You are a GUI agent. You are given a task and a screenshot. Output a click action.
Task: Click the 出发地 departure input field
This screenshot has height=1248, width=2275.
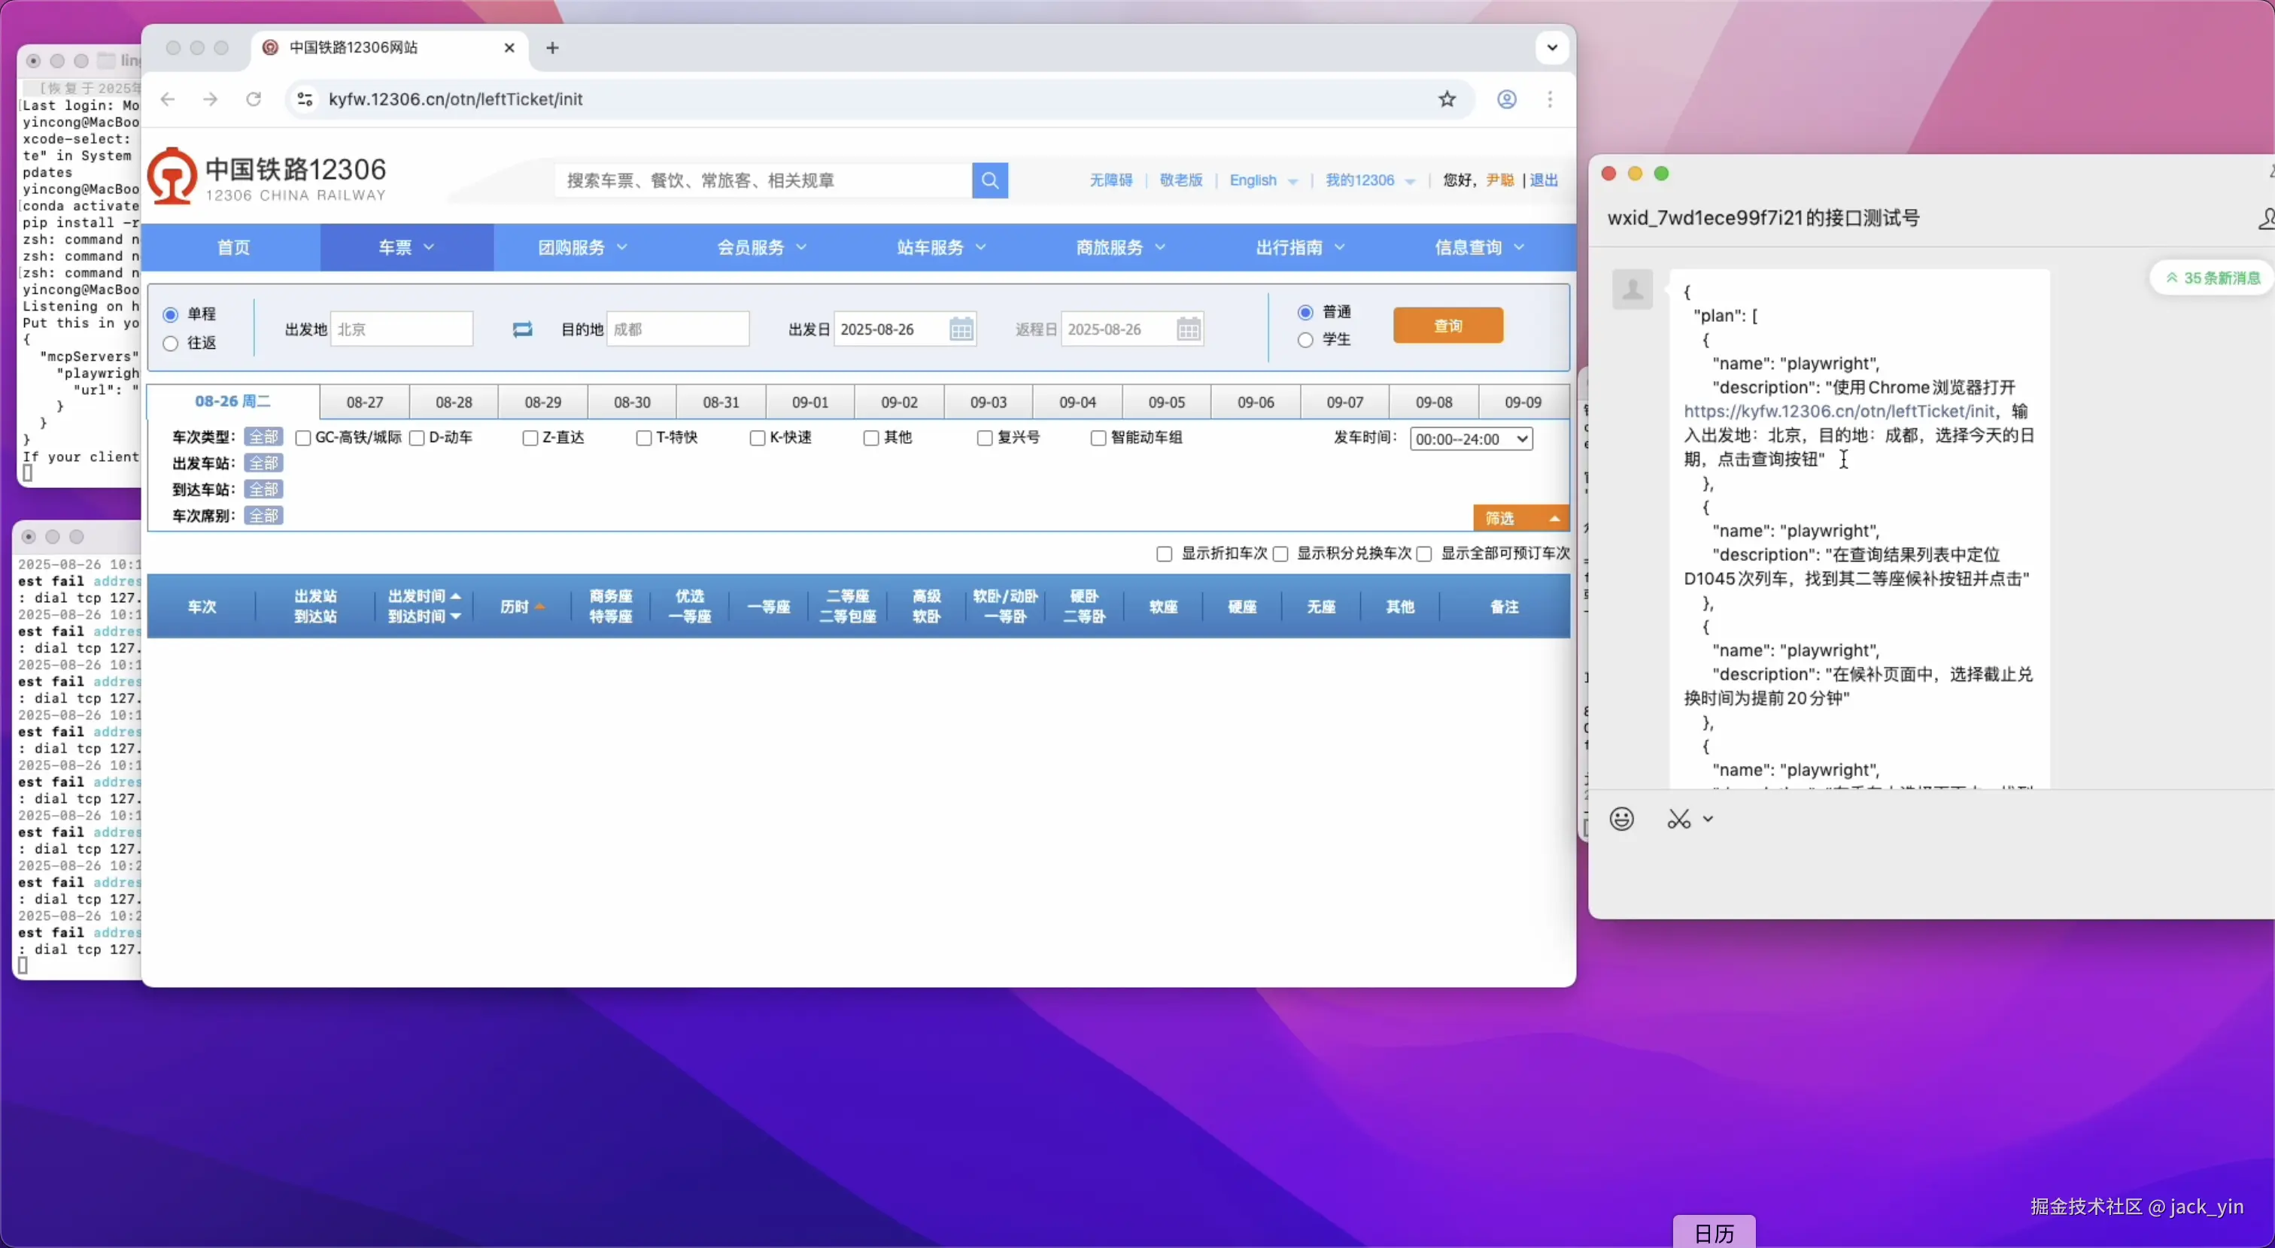(402, 329)
